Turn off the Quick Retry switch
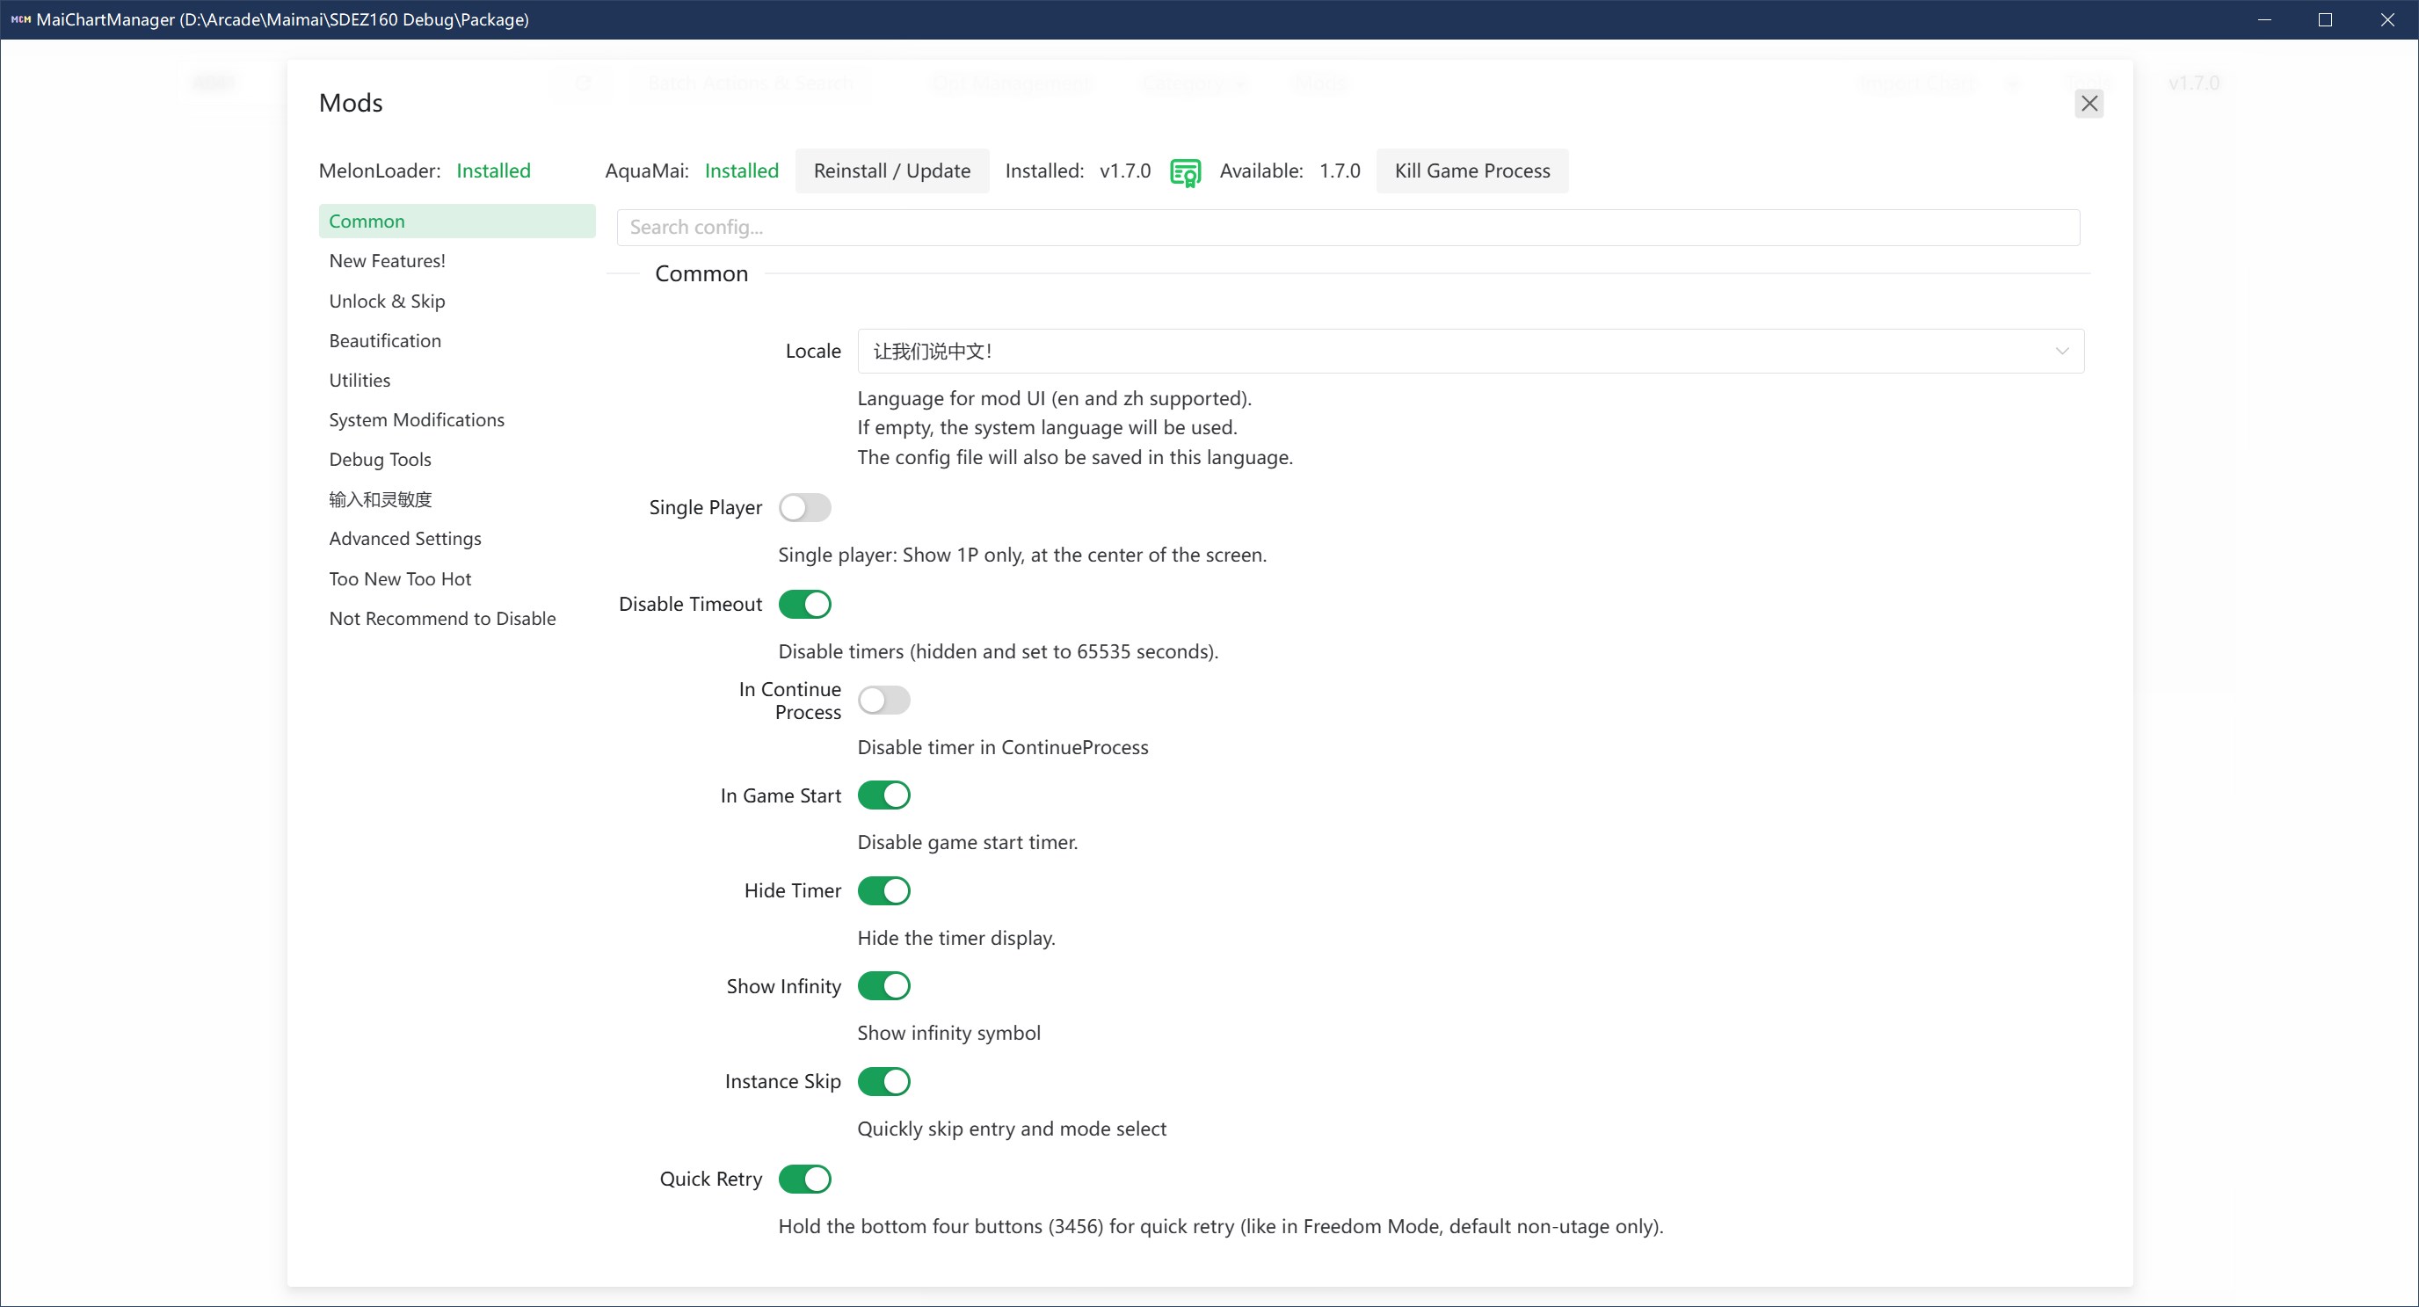2419x1307 pixels. [x=805, y=1180]
